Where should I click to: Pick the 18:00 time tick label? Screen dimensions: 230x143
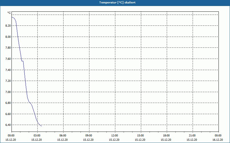click(166, 136)
